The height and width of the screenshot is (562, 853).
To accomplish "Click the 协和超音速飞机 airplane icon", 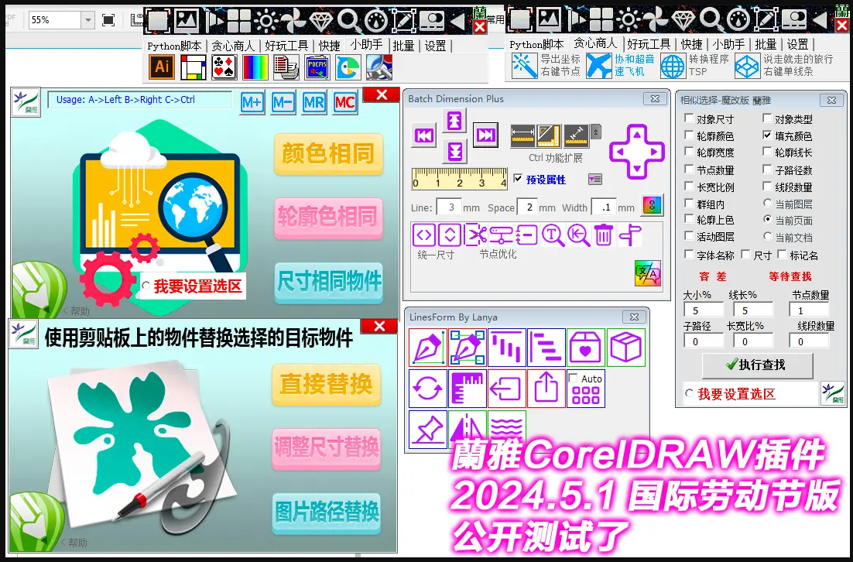I will click(x=599, y=66).
